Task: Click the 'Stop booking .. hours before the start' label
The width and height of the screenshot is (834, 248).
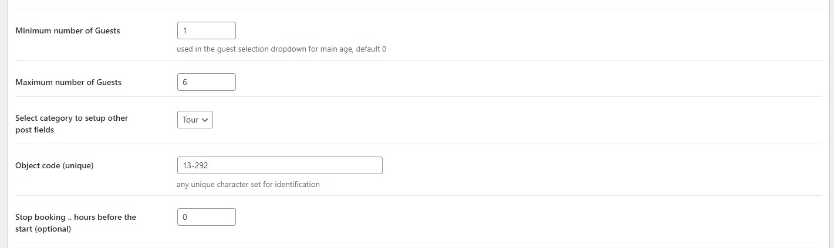Action: click(x=76, y=223)
